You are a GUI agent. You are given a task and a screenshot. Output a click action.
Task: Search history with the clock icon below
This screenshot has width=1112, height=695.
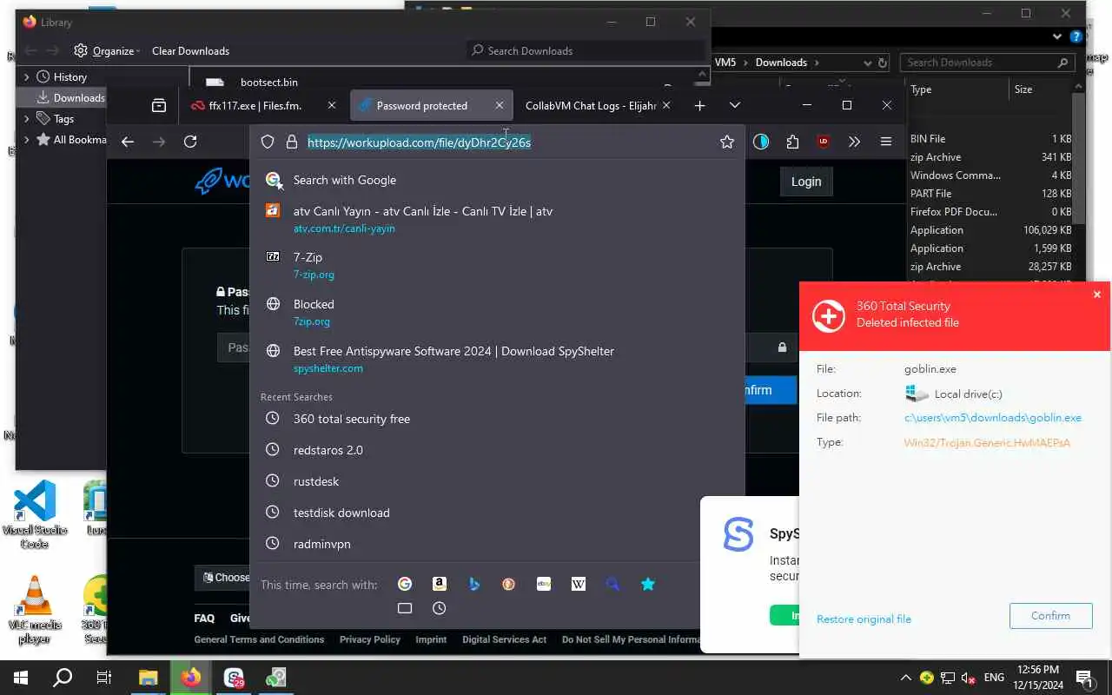[x=440, y=608]
